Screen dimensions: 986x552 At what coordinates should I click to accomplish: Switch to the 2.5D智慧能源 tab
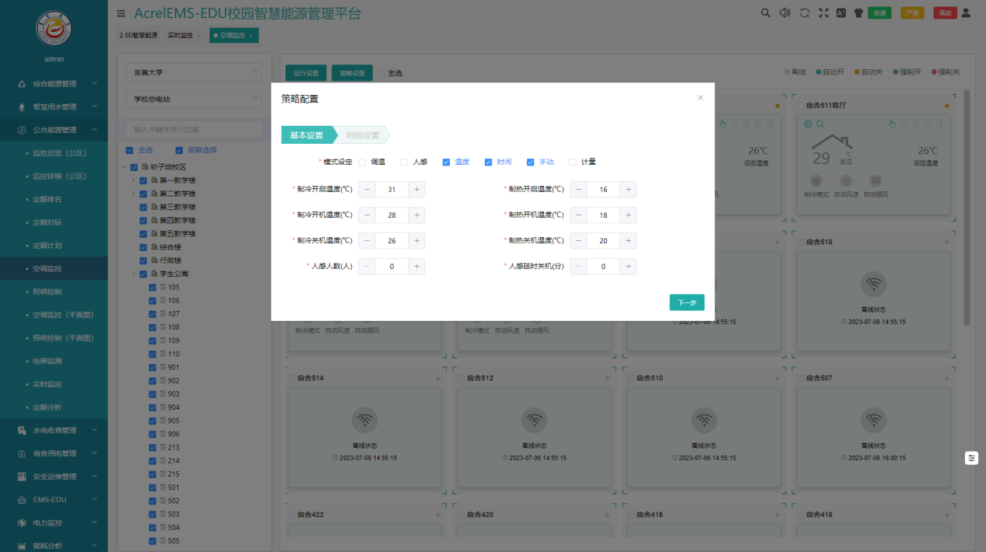click(x=138, y=36)
